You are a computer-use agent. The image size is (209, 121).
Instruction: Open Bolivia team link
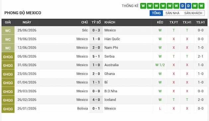click(x=83, y=108)
